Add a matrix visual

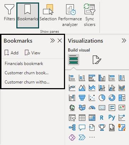pyautogui.click(x=92, y=118)
